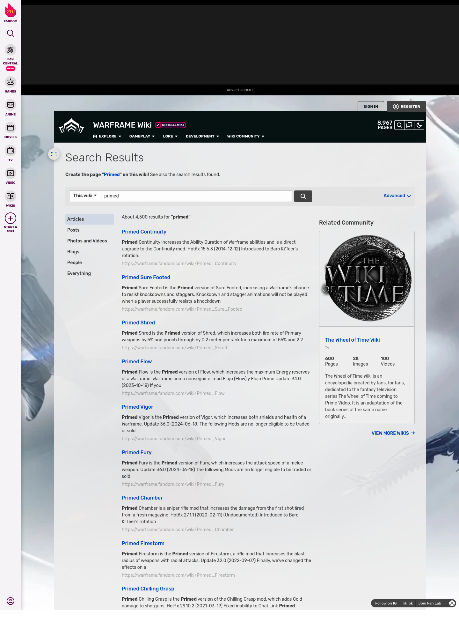Open Primed Flow result
This screenshot has width=459, height=638.
137,361
